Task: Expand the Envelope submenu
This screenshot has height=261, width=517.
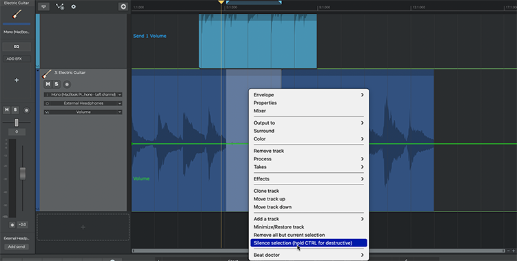Action: click(x=309, y=95)
